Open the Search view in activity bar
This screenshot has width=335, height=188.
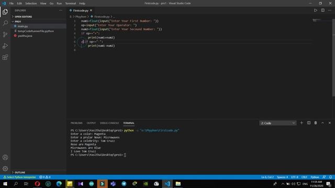[x=5, y=23]
